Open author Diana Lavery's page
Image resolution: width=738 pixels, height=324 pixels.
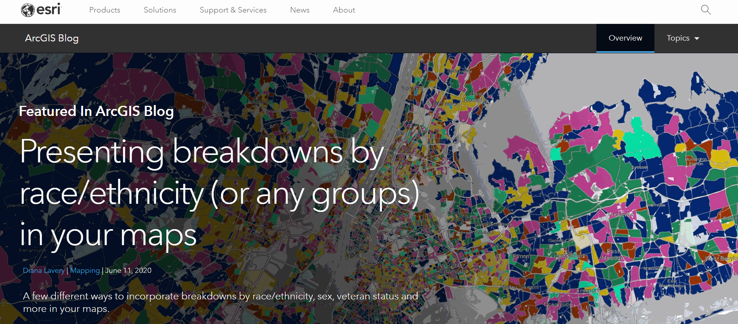[44, 271]
